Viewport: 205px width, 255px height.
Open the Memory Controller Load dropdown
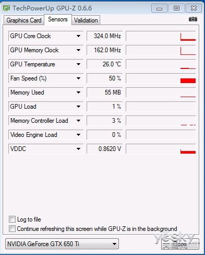click(78, 121)
